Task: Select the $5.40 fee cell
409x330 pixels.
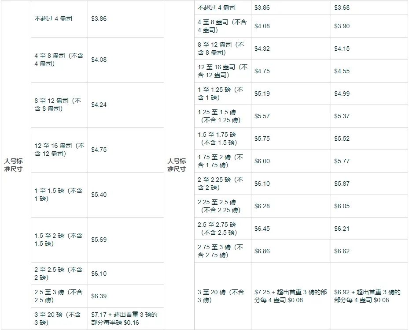Action: click(x=99, y=195)
